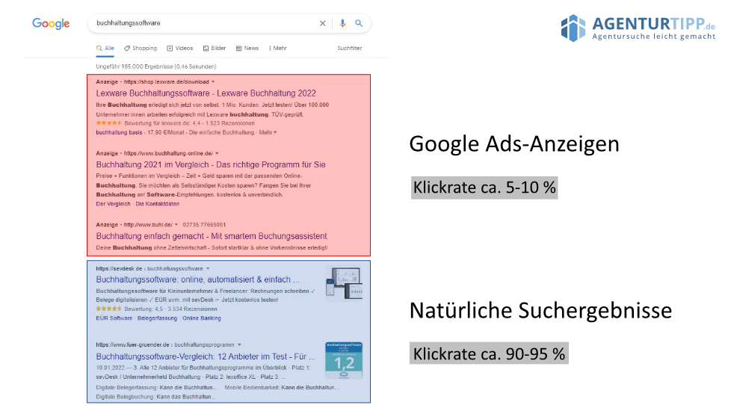
Task: Click the Online Banking sitelink
Action: [x=202, y=318]
